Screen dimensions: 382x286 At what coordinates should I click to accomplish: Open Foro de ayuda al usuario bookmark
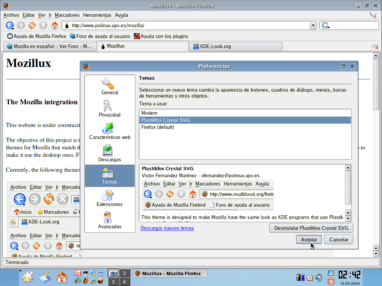tap(100, 36)
